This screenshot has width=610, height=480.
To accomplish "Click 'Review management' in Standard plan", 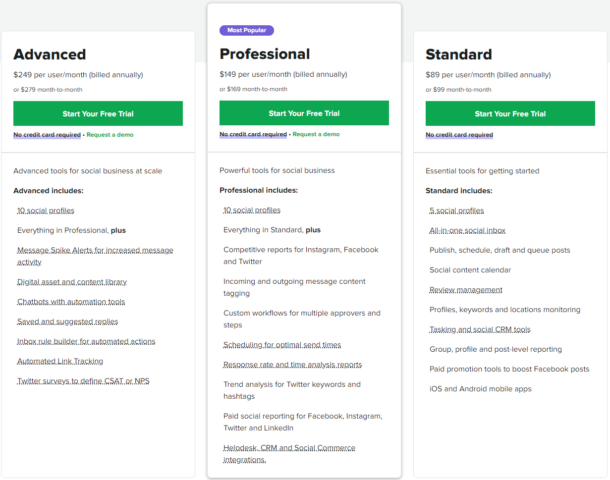I will click(x=466, y=290).
